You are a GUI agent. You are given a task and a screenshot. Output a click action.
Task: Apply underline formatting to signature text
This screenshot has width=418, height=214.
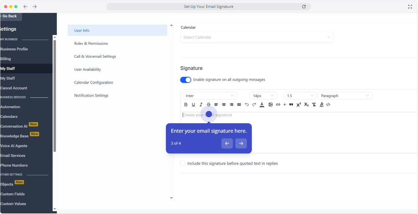[x=193, y=105]
